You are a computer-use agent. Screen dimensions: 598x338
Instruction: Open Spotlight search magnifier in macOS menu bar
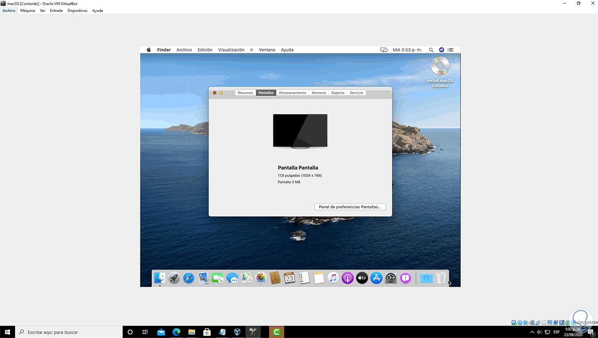(431, 50)
